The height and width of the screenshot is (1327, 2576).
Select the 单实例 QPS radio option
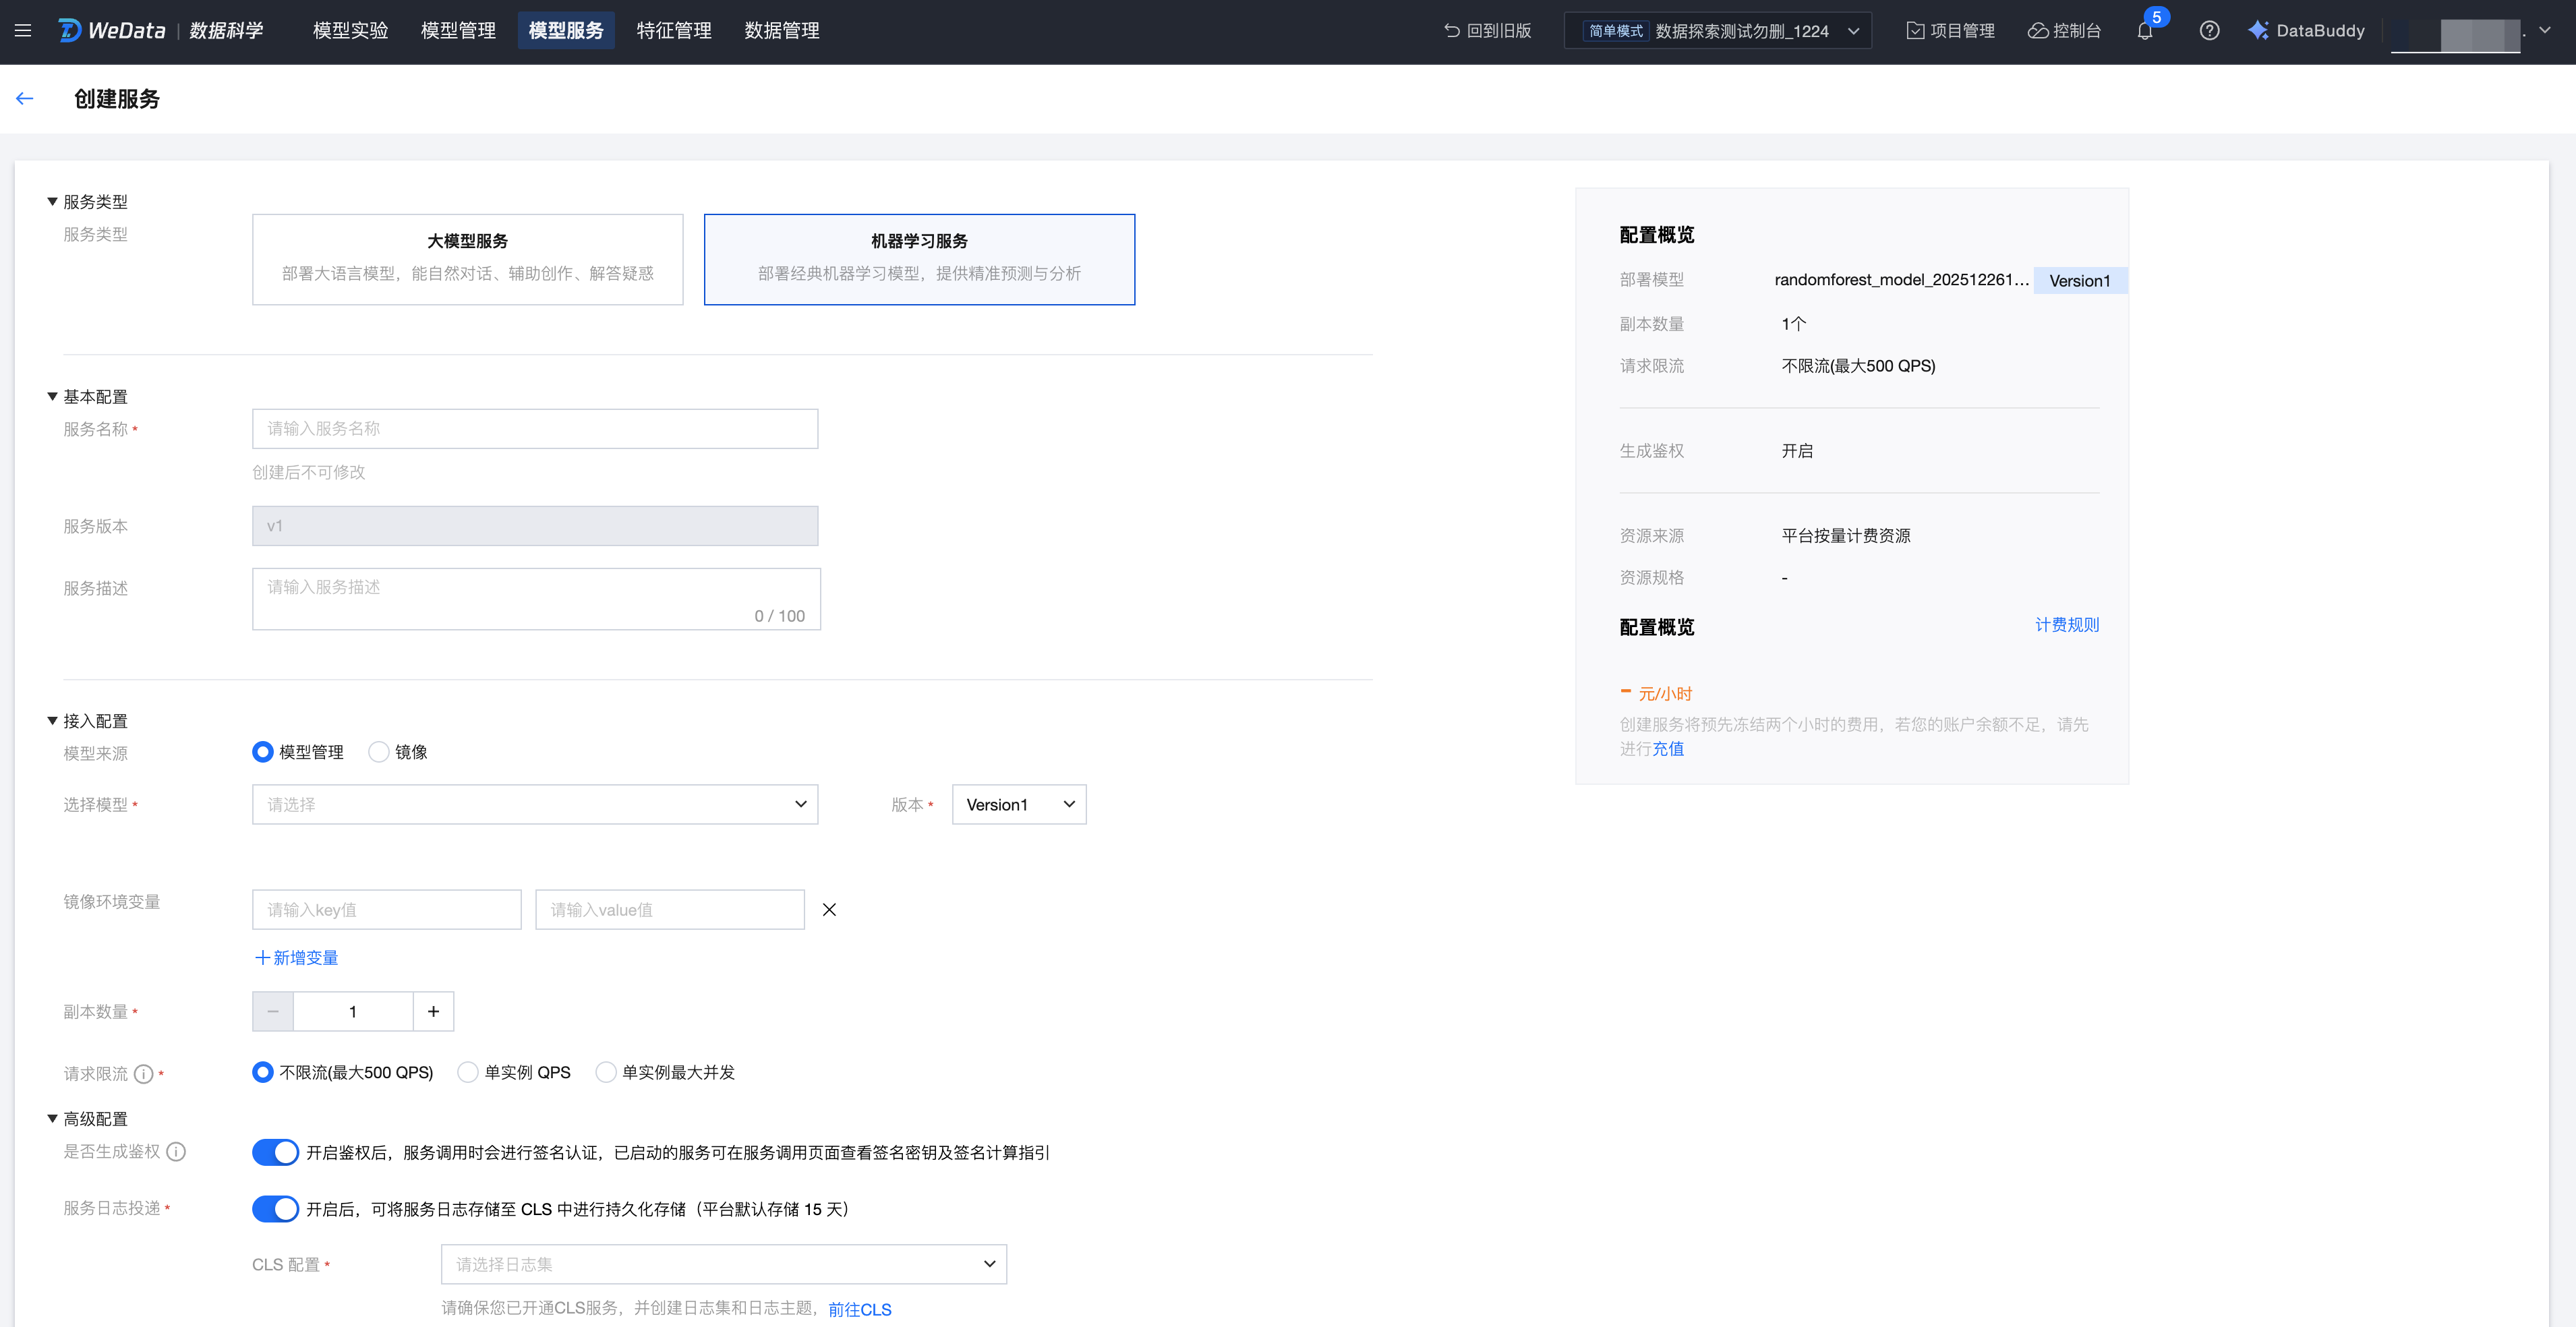click(468, 1072)
